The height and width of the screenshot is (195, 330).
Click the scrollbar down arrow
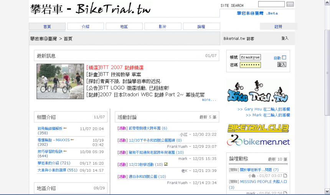pos(327,192)
